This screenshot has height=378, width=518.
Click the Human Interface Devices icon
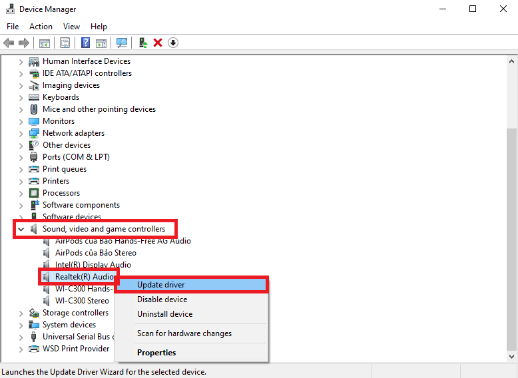(x=34, y=61)
